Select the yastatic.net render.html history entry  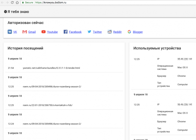[64, 68]
